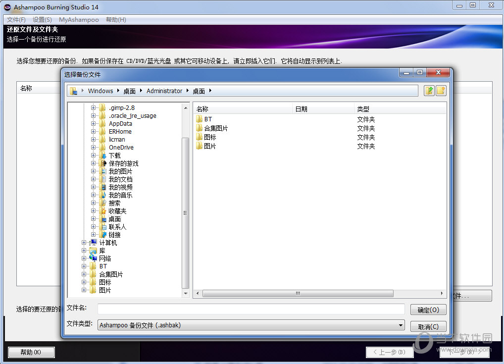This screenshot has height=364, width=504.
Task: Open the 帮助(H) menu
Action: 116,20
